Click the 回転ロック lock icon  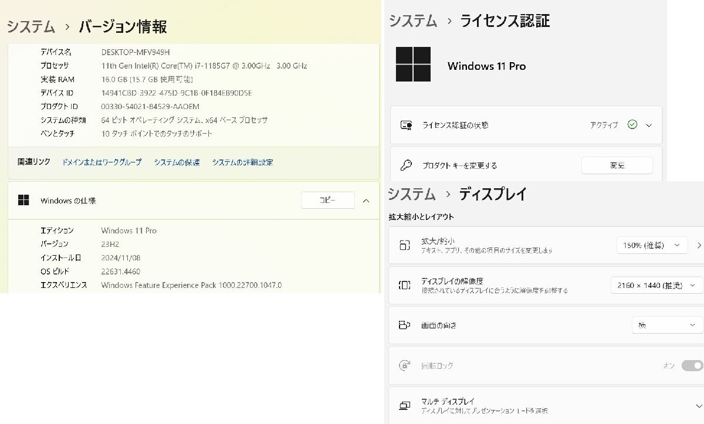point(405,365)
